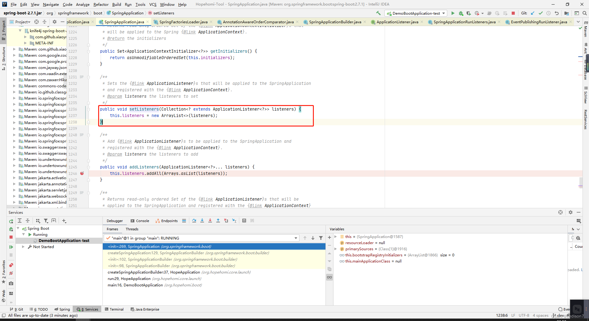This screenshot has width=589, height=321.
Task: Open Project view dropdown
Action: (20, 22)
